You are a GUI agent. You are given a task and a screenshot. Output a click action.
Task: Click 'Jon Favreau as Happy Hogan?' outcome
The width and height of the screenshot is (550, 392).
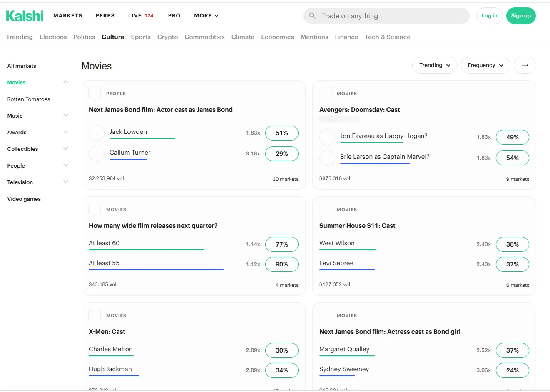tap(384, 136)
